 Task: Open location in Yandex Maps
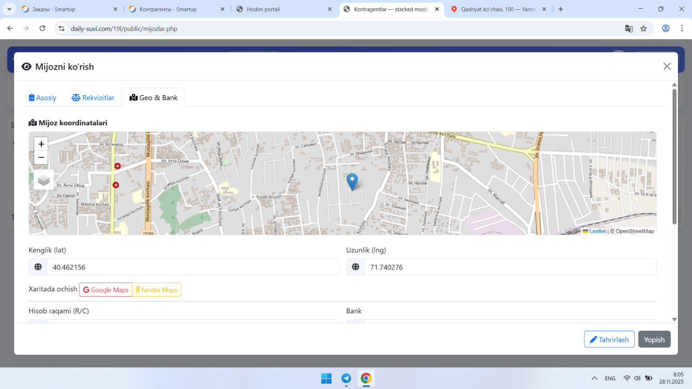pos(156,290)
